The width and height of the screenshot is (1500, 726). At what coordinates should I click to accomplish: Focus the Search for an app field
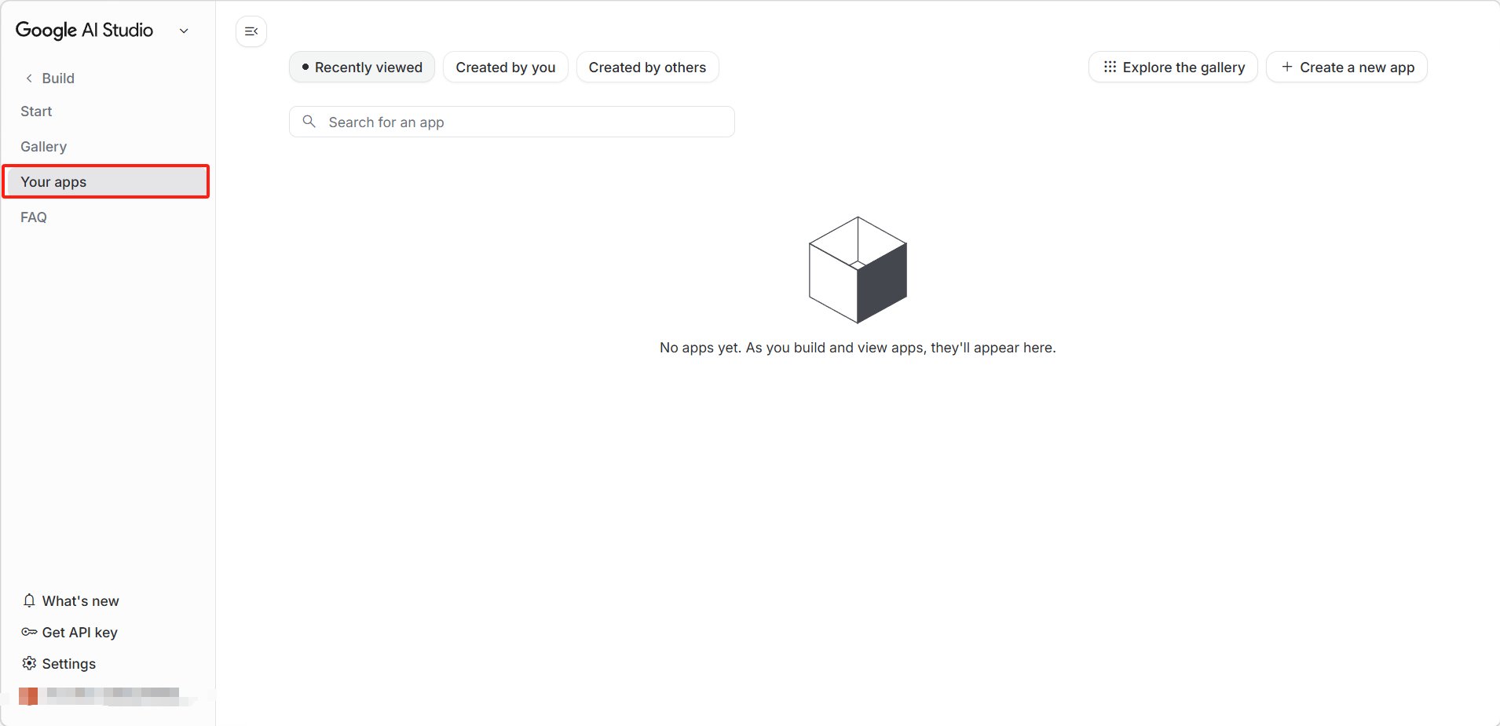point(512,122)
